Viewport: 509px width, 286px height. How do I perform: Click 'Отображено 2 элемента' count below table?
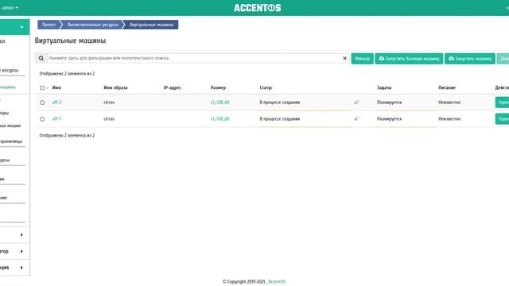coord(67,135)
